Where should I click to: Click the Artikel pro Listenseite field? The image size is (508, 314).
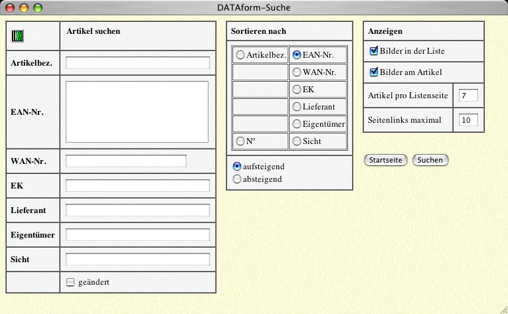(468, 96)
